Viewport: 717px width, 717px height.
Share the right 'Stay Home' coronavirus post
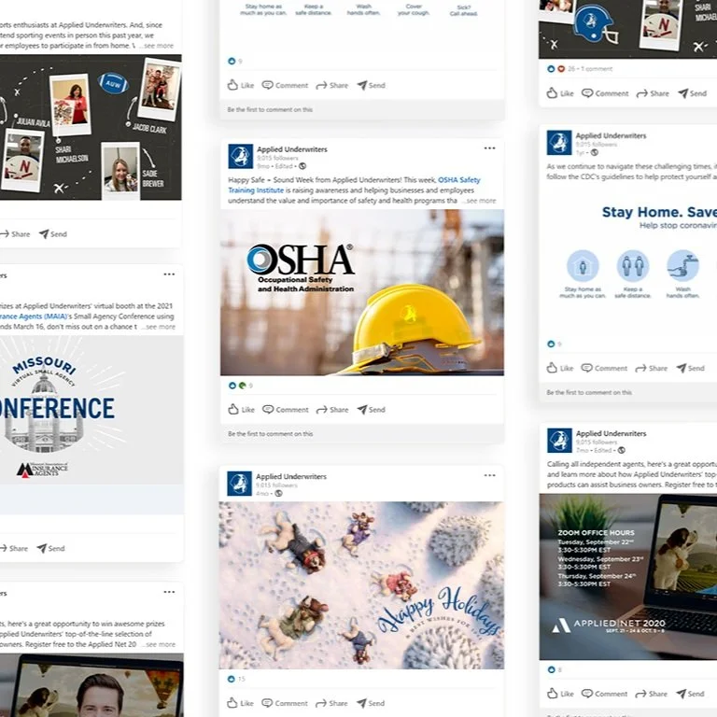pyautogui.click(x=651, y=368)
